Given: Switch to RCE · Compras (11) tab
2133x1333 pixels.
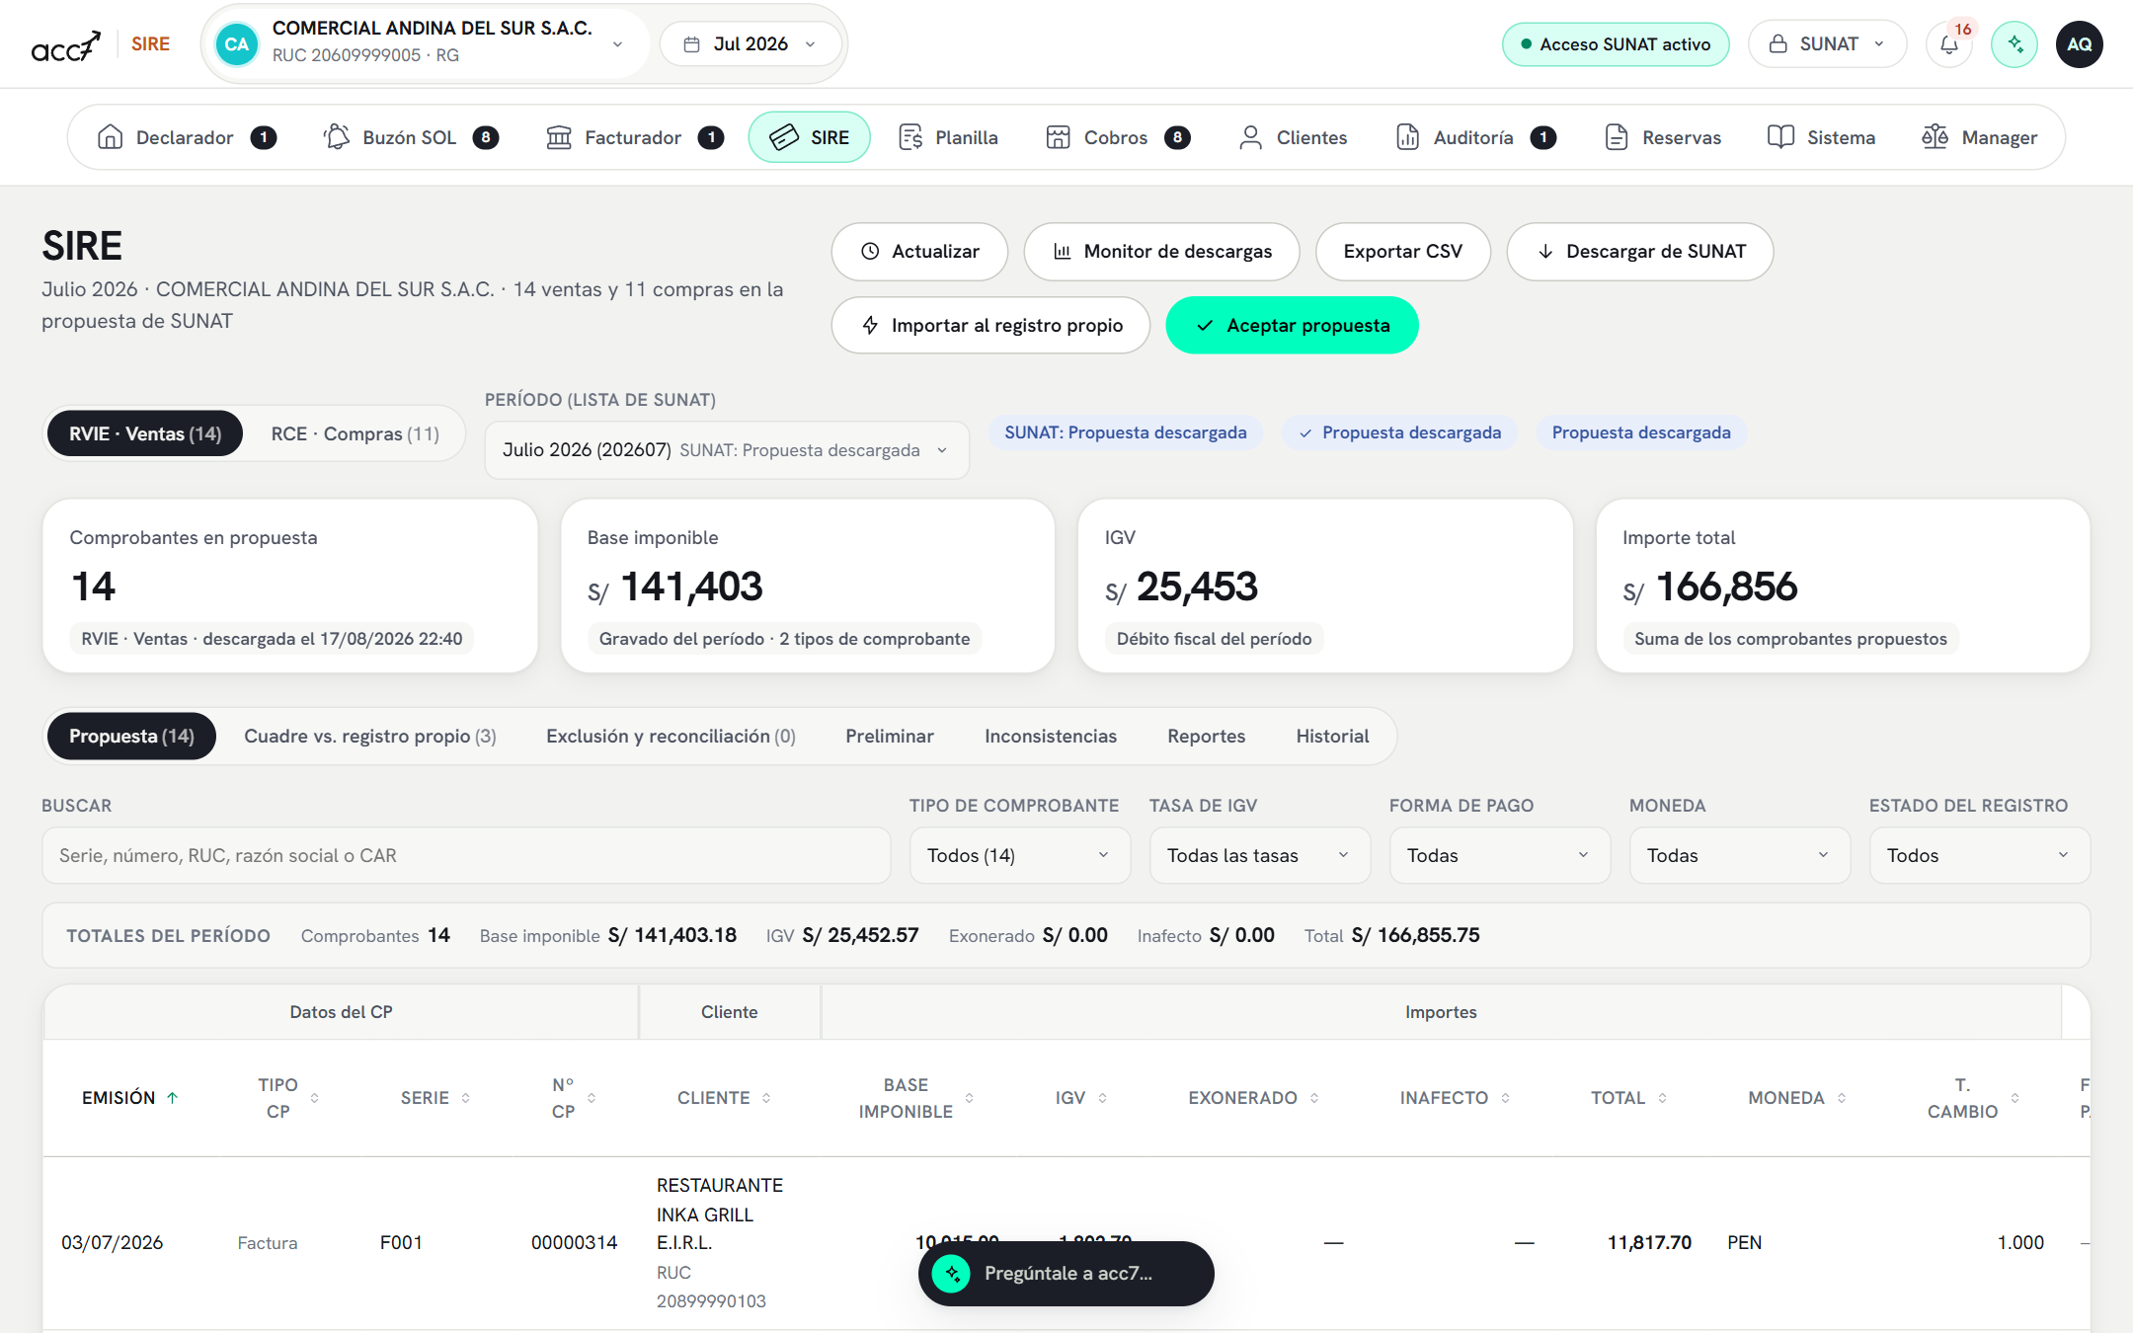Looking at the screenshot, I should [355, 434].
